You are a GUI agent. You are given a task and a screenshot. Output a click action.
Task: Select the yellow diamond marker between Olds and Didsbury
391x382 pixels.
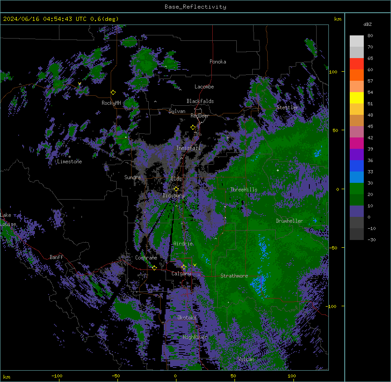[176, 189]
